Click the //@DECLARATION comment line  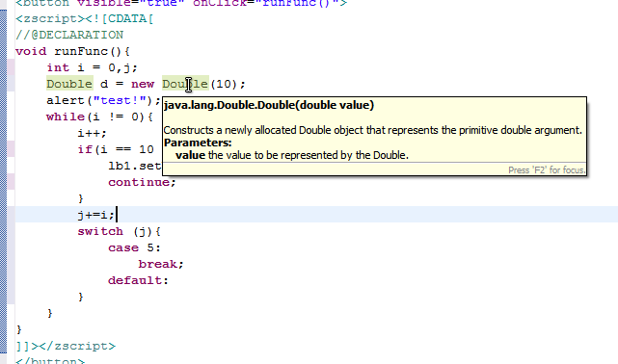(69, 35)
